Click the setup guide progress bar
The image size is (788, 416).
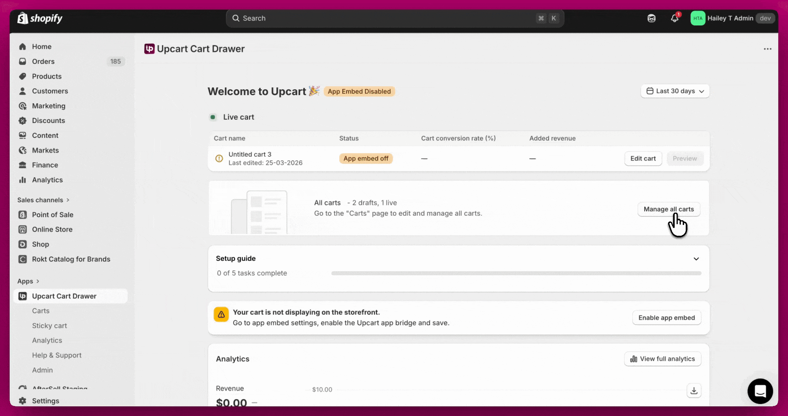pyautogui.click(x=516, y=273)
